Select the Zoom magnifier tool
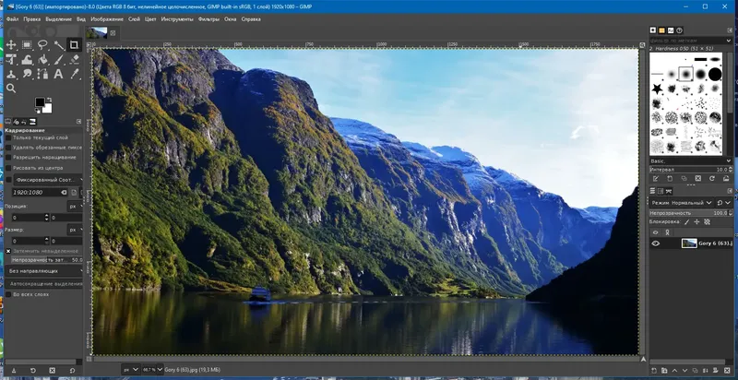This screenshot has width=738, height=380. [11, 89]
